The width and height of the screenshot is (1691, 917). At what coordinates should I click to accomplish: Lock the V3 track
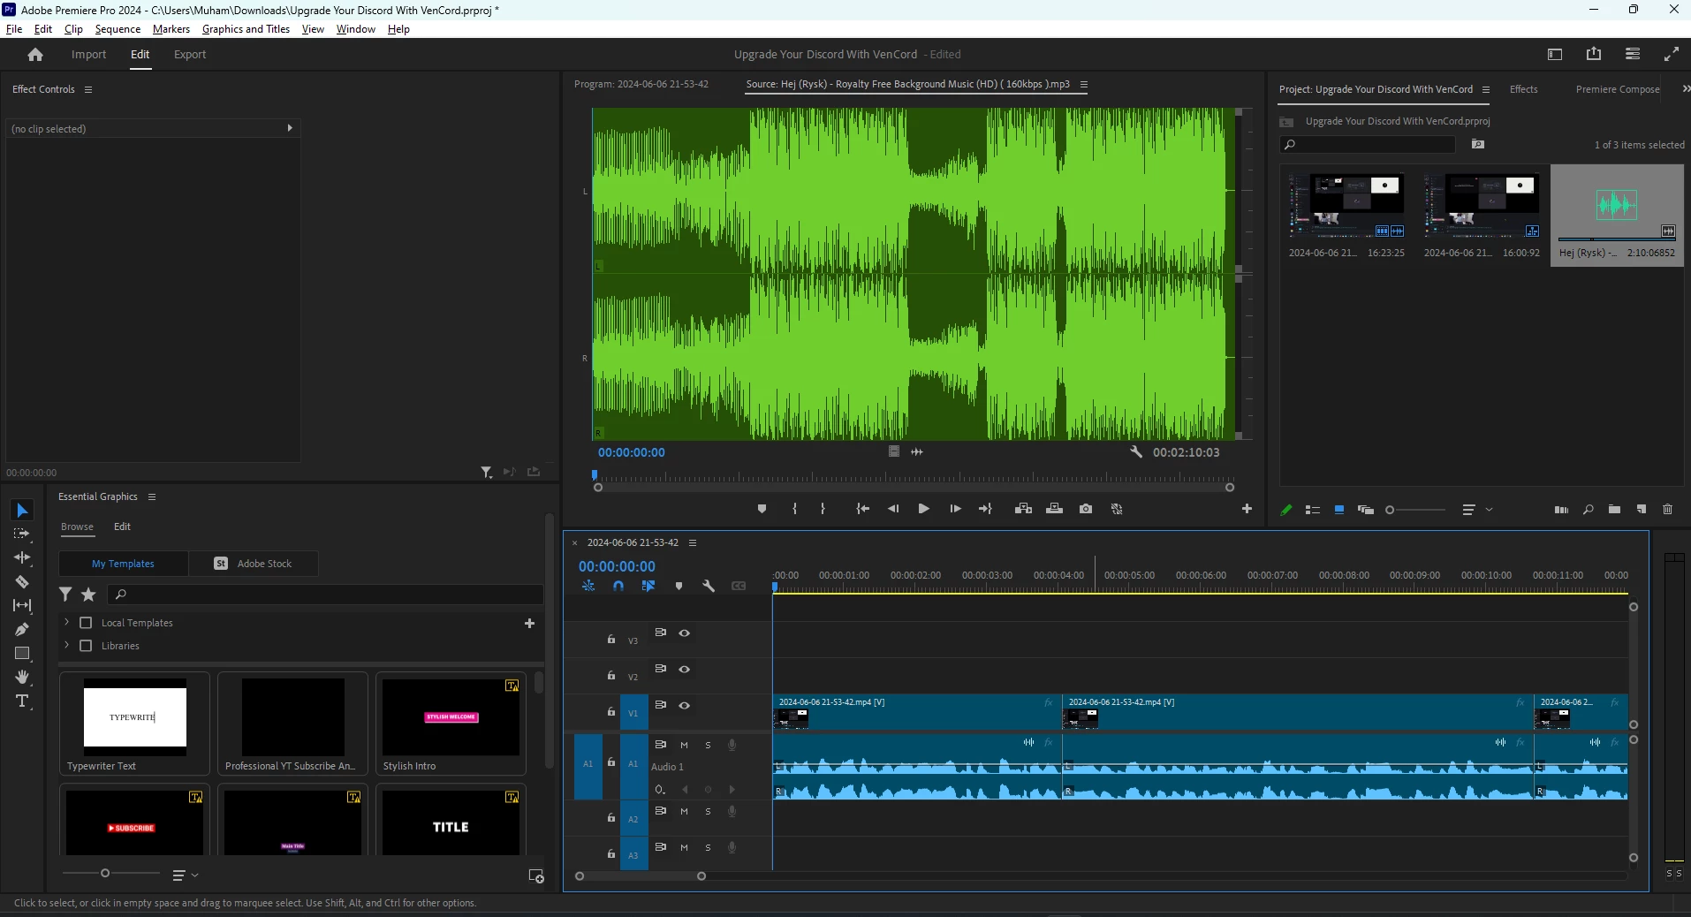click(x=611, y=639)
